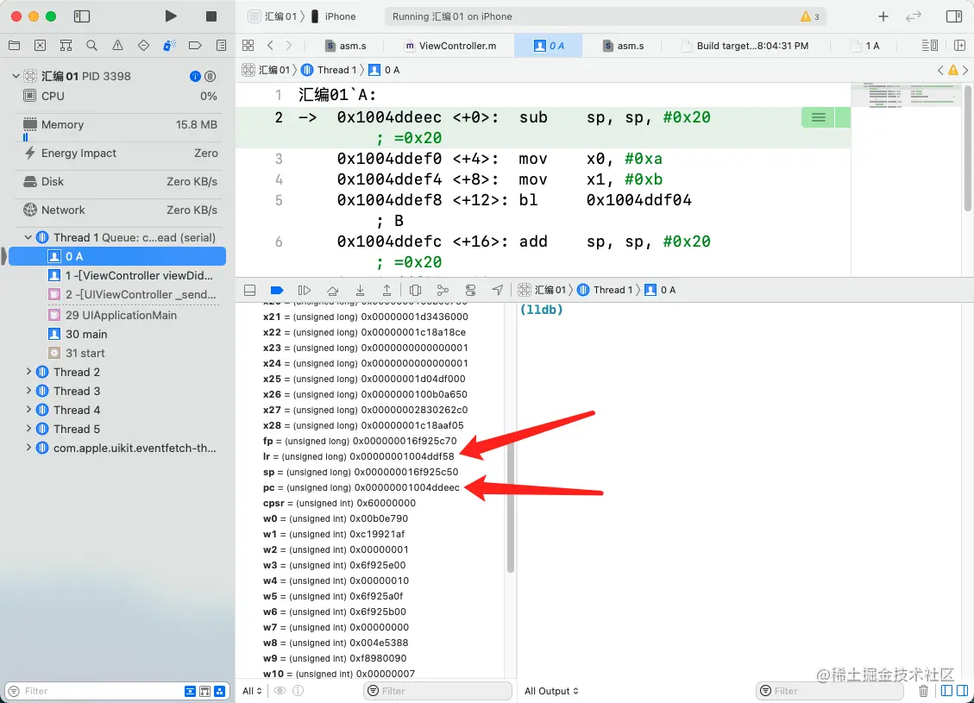Add an editor on the right
Screen dimensions: 974x703
pyautogui.click(x=959, y=46)
